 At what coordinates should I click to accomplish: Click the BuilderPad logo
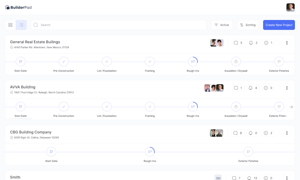18,8
